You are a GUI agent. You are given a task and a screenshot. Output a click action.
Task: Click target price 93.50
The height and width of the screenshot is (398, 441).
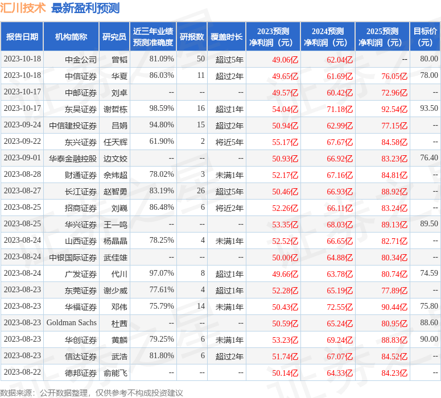coord(429,108)
